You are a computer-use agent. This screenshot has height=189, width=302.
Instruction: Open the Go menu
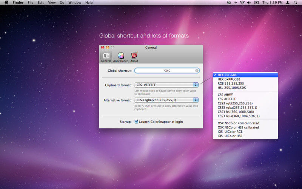pyautogui.click(x=62, y=3)
